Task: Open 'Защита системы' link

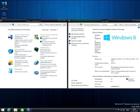Action: point(76,41)
